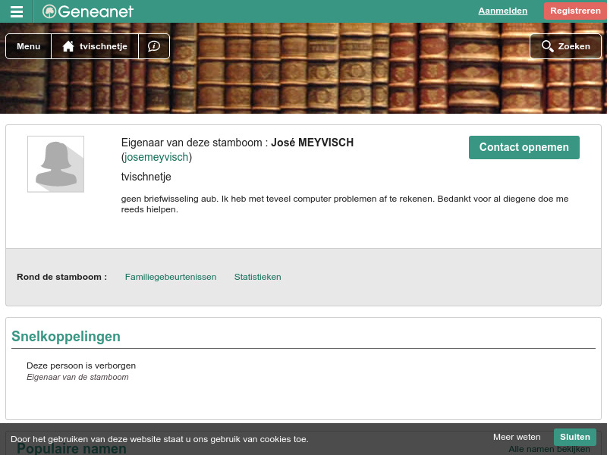607x455 pixels.
Task: Open the Aanmelden link
Action: tap(502, 11)
